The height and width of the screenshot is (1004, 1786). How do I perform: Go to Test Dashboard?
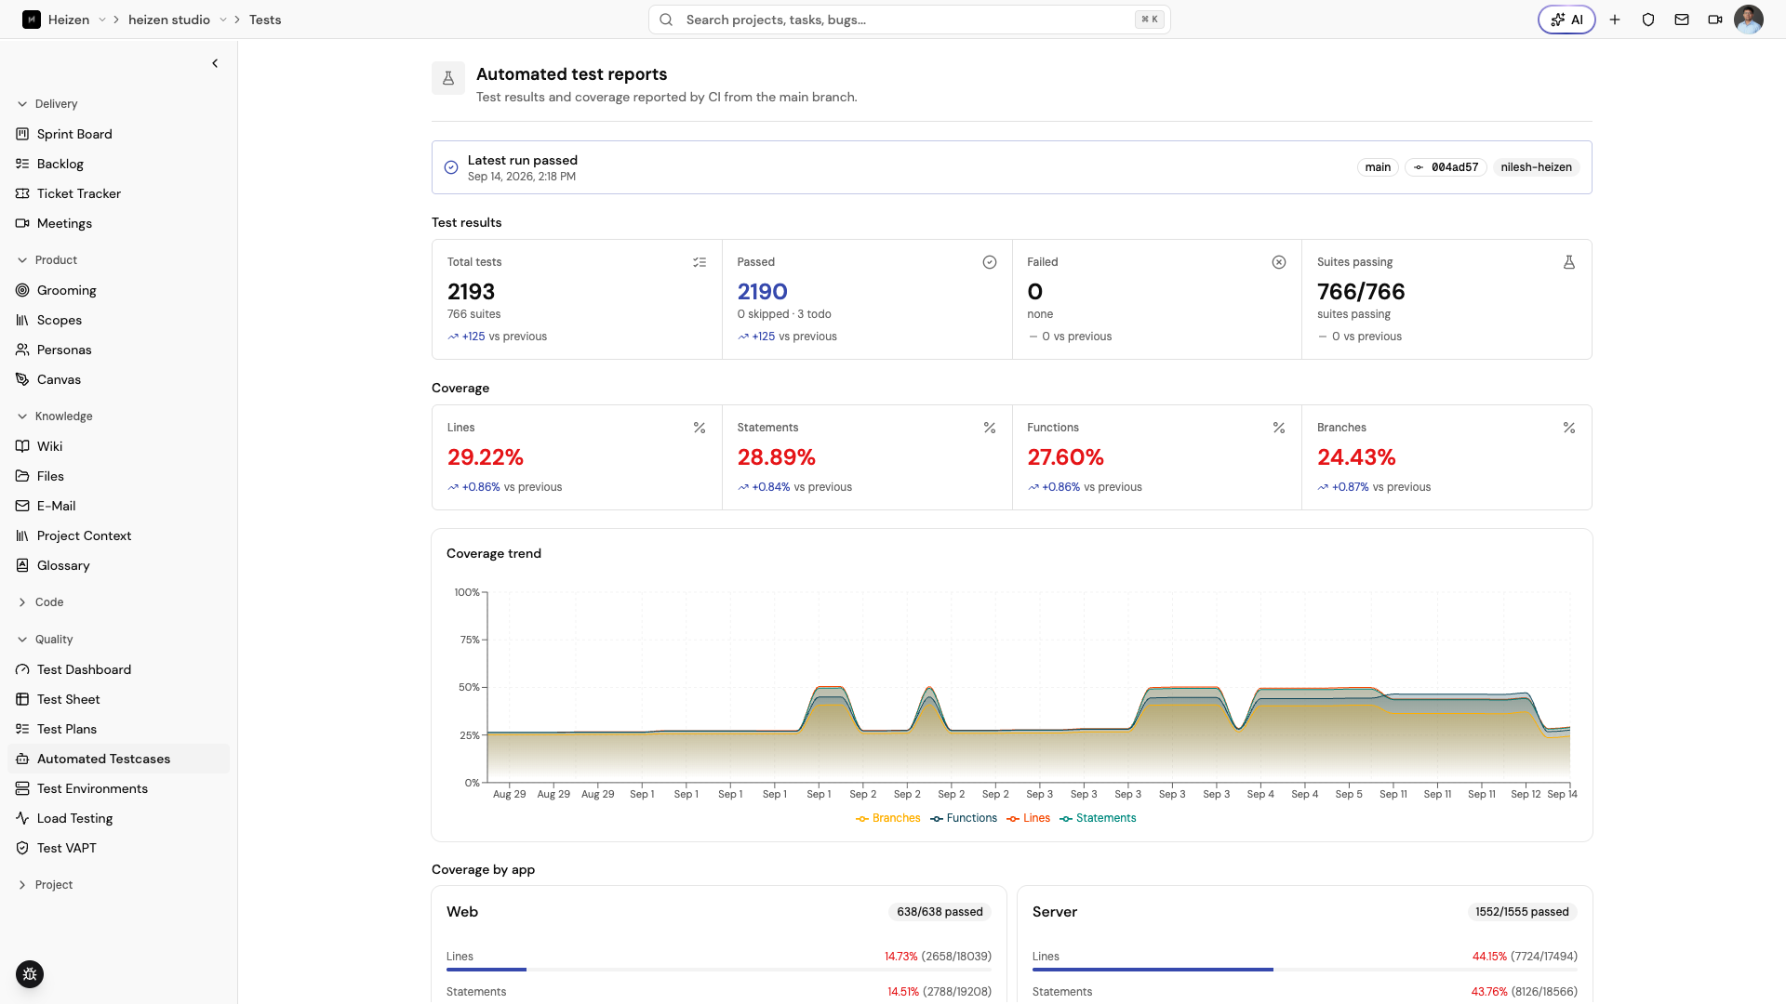pos(118,669)
